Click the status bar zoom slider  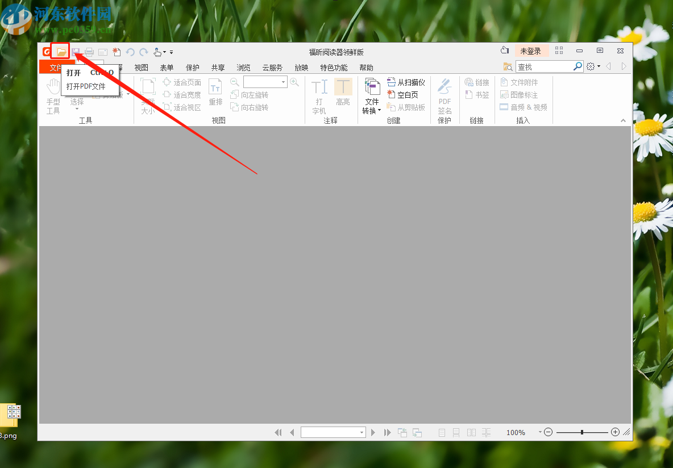pyautogui.click(x=581, y=432)
